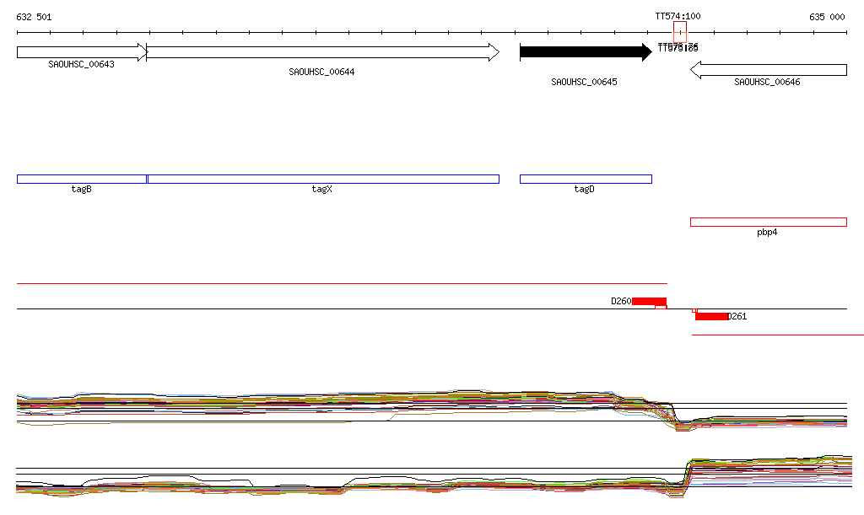Click the TT574:100 label text
This screenshot has height=515, width=864.
(x=678, y=17)
